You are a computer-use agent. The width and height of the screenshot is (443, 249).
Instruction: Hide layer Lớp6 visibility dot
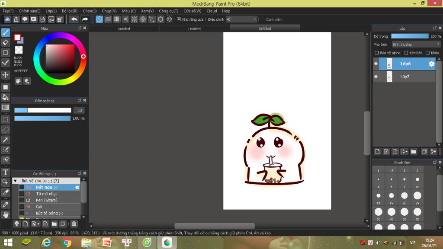pos(376,64)
